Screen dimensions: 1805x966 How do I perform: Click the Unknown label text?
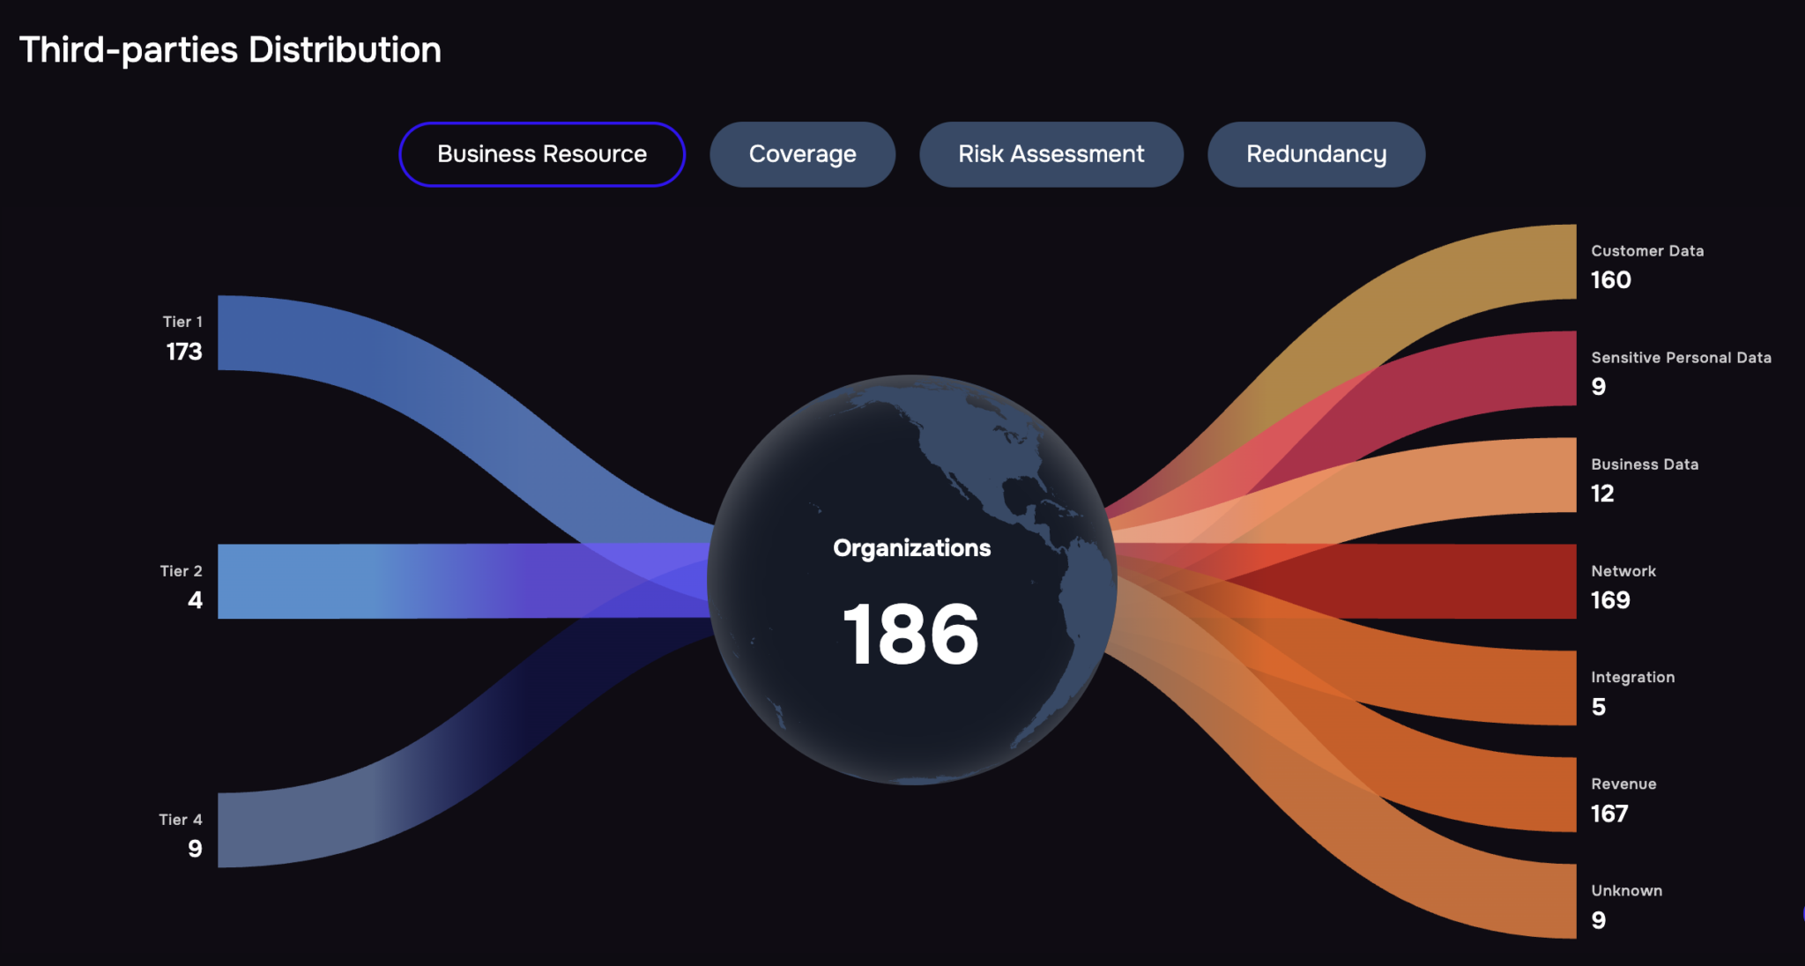click(1626, 891)
